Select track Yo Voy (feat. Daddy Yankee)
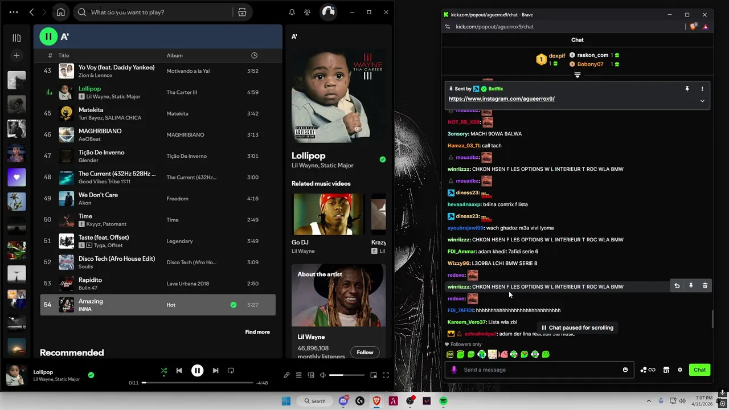Image resolution: width=729 pixels, height=410 pixels. coord(158,71)
